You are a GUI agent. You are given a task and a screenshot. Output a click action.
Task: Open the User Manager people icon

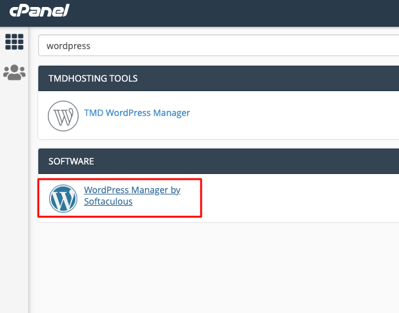[x=14, y=73]
